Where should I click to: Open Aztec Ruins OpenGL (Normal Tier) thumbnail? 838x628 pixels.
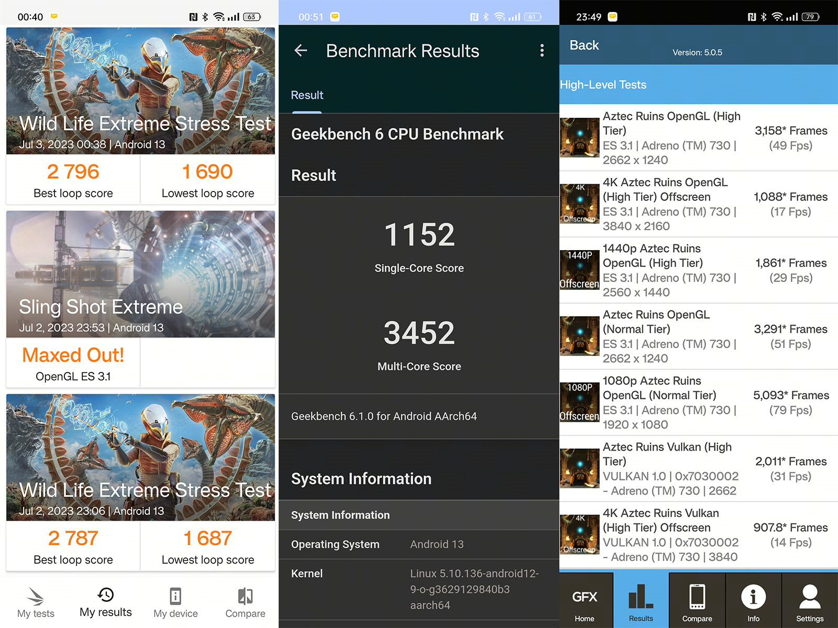(x=580, y=336)
